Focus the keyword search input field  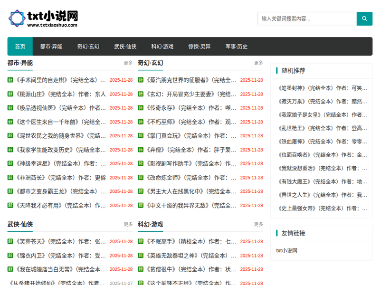tap(306, 19)
